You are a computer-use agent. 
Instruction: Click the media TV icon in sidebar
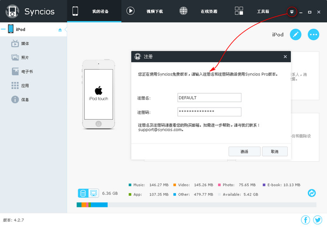click(x=15, y=43)
